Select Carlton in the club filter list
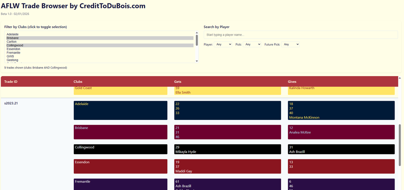 point(100,42)
